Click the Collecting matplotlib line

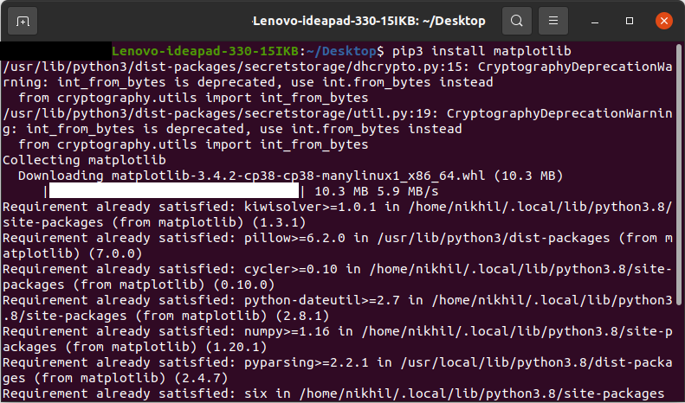[84, 160]
